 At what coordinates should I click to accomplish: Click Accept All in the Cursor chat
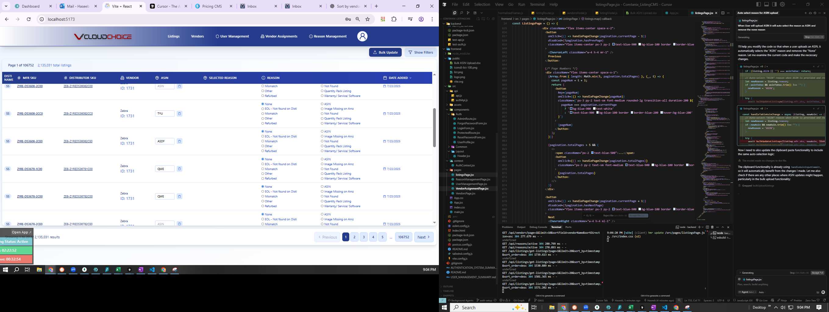tap(818, 273)
